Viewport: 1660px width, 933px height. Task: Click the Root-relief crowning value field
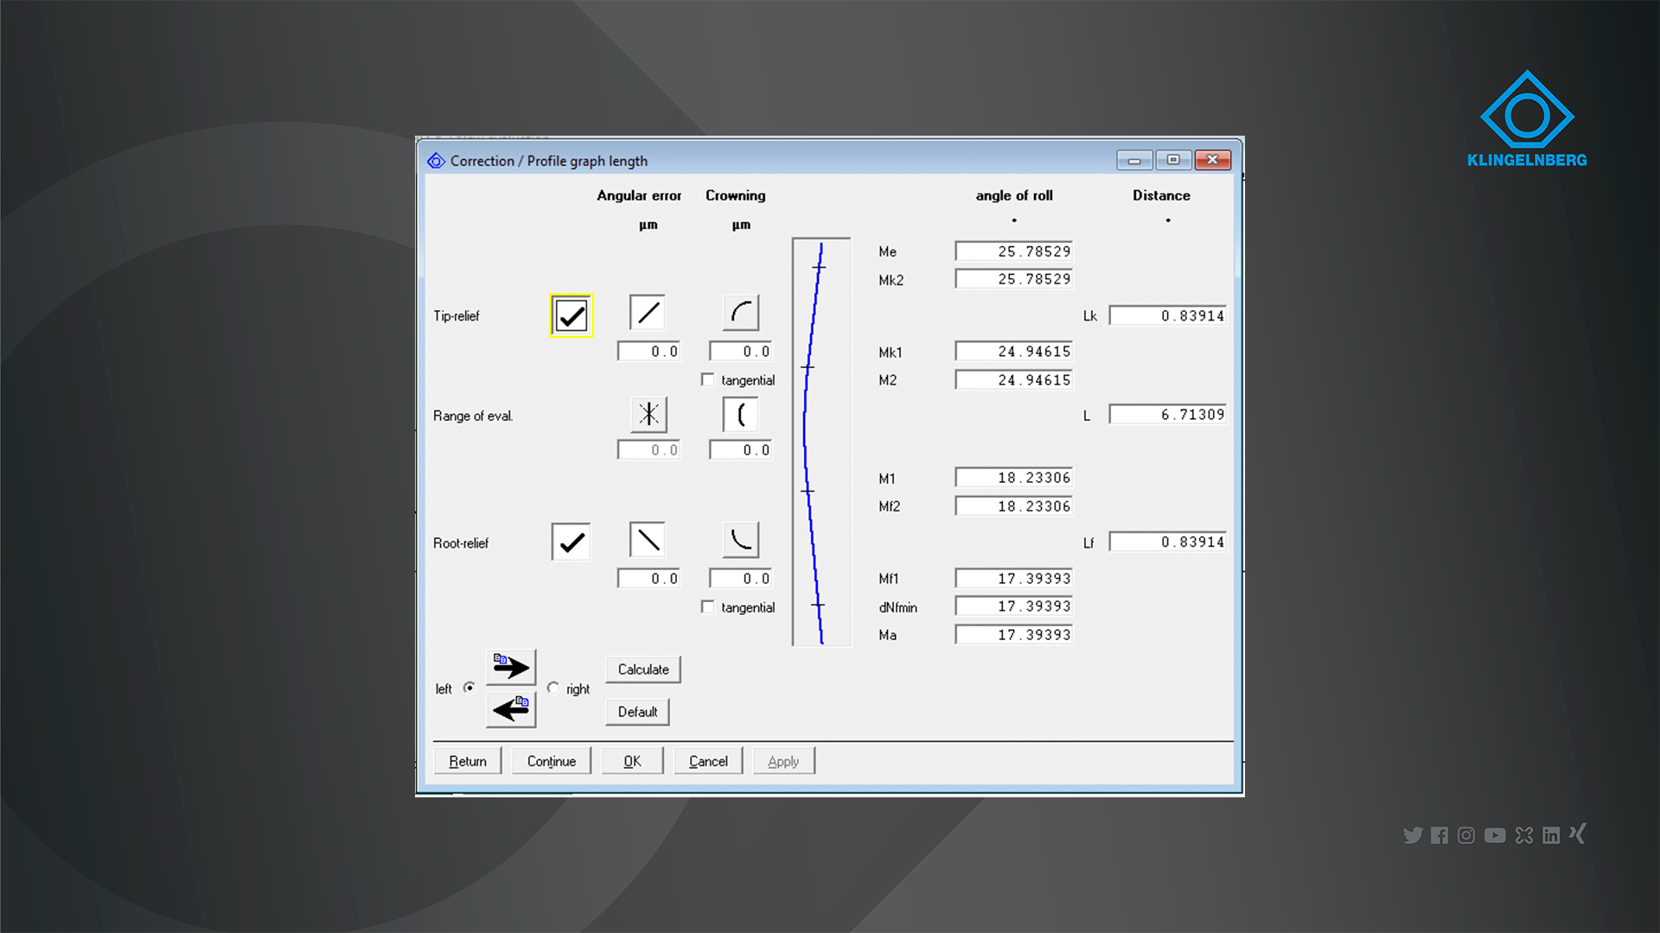pyautogui.click(x=741, y=579)
